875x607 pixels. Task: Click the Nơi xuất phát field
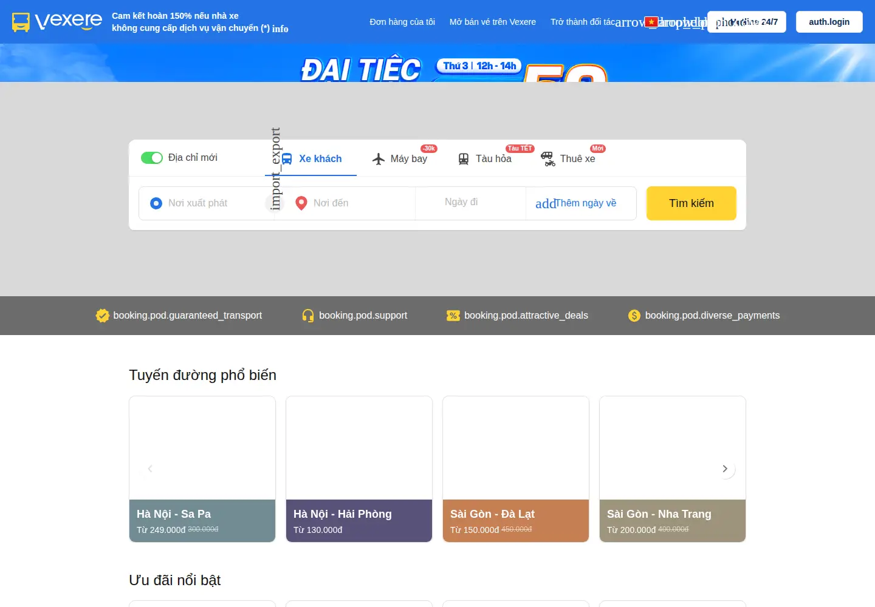(207, 203)
